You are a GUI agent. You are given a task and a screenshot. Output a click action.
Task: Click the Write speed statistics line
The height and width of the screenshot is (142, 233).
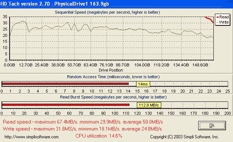(x=82, y=129)
